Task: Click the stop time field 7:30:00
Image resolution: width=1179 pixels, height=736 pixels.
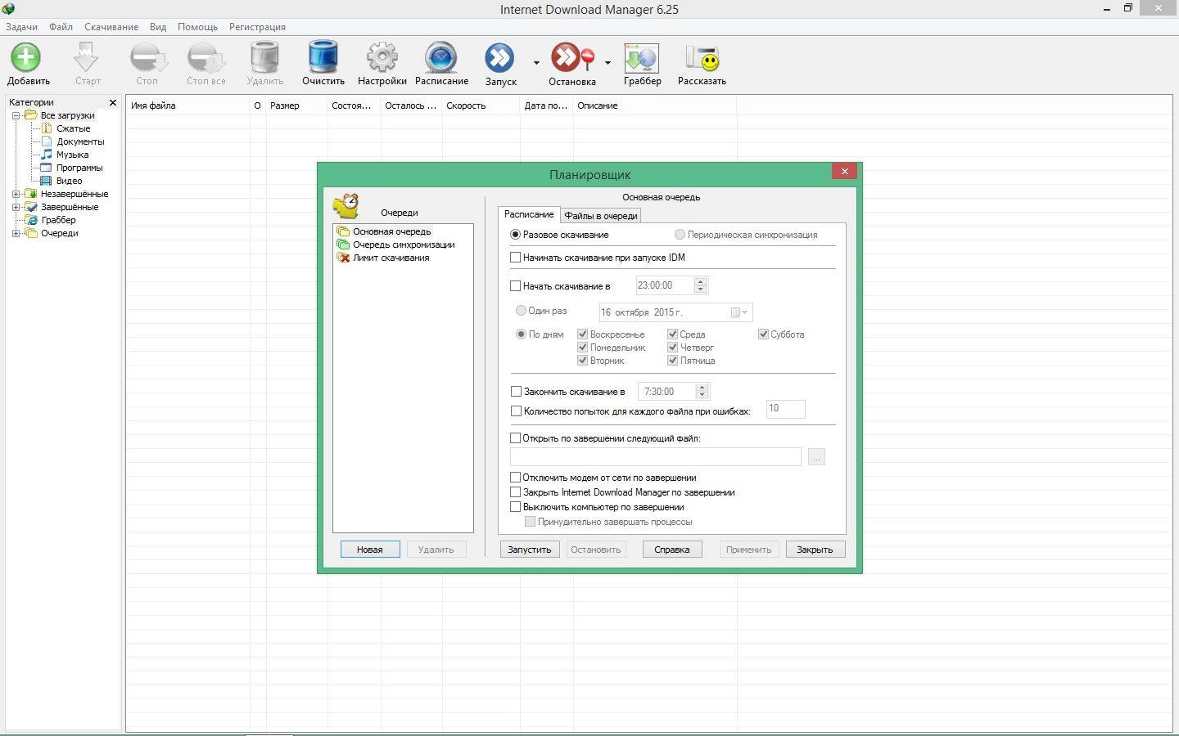Action: (x=667, y=392)
